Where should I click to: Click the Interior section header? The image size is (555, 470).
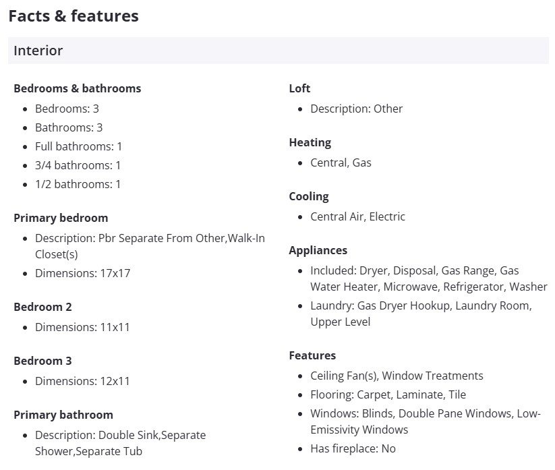tap(38, 51)
